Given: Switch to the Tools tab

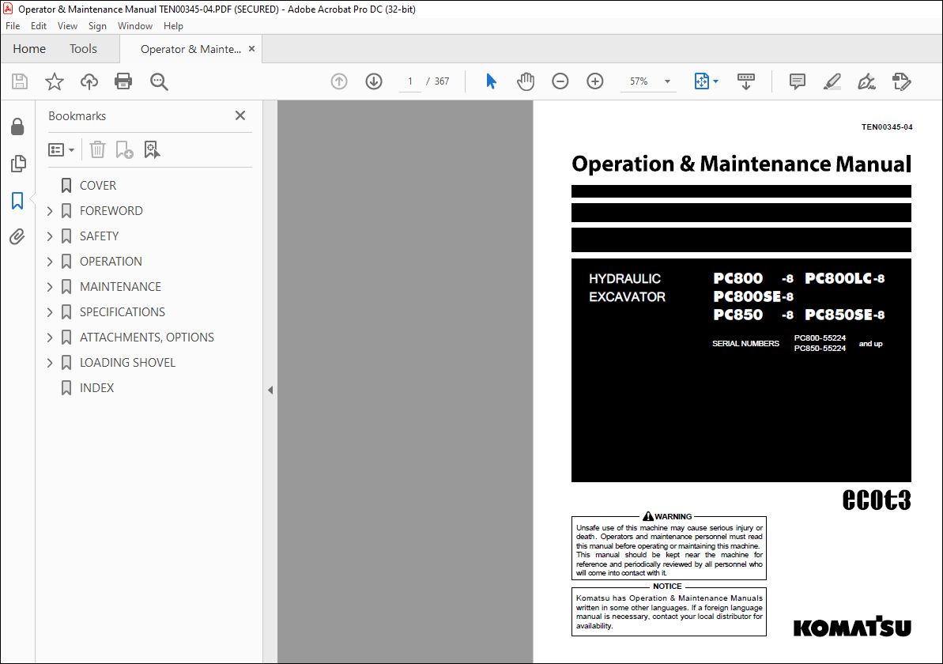Looking at the screenshot, I should coord(83,49).
